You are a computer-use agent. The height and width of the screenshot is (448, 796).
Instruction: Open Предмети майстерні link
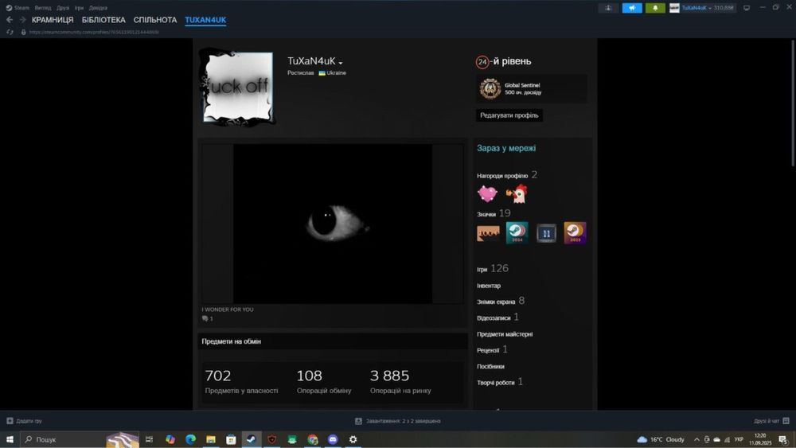[505, 334]
